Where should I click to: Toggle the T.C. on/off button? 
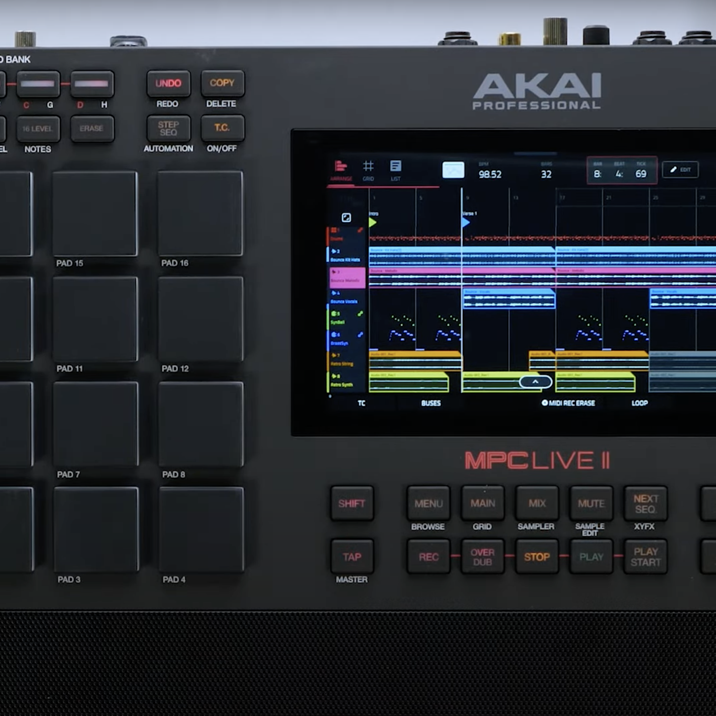tap(222, 128)
